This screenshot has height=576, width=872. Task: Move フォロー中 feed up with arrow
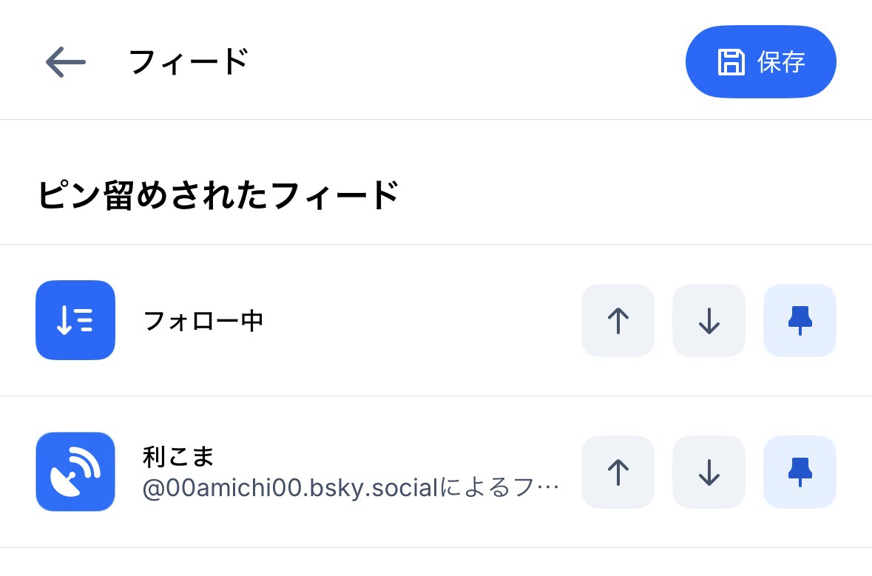618,321
